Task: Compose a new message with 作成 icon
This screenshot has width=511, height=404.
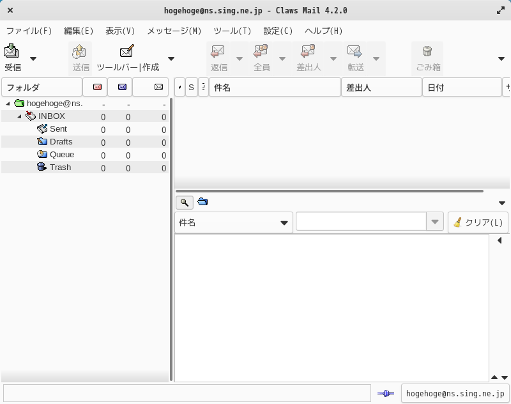Action: pos(127,58)
